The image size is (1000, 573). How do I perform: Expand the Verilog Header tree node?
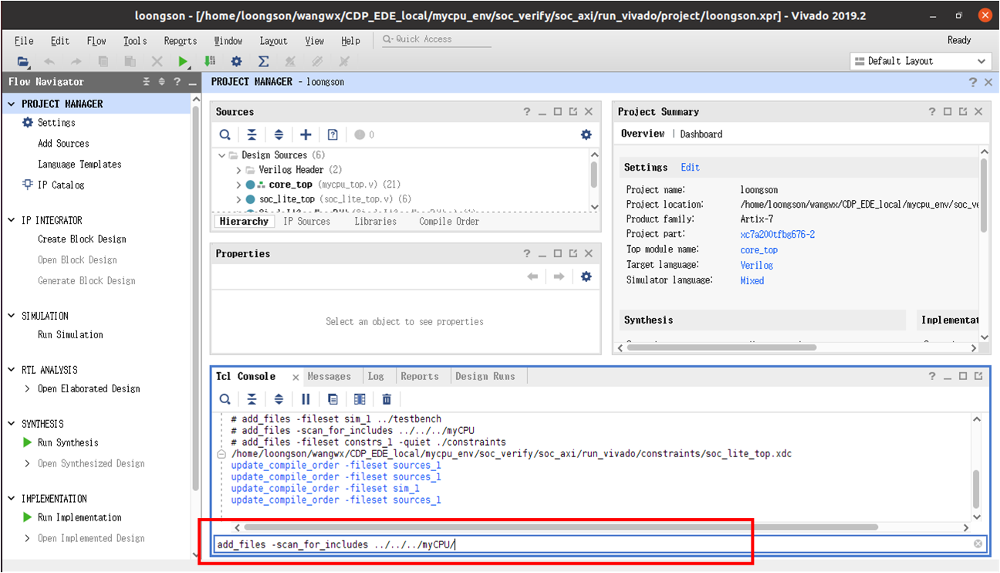pos(239,170)
